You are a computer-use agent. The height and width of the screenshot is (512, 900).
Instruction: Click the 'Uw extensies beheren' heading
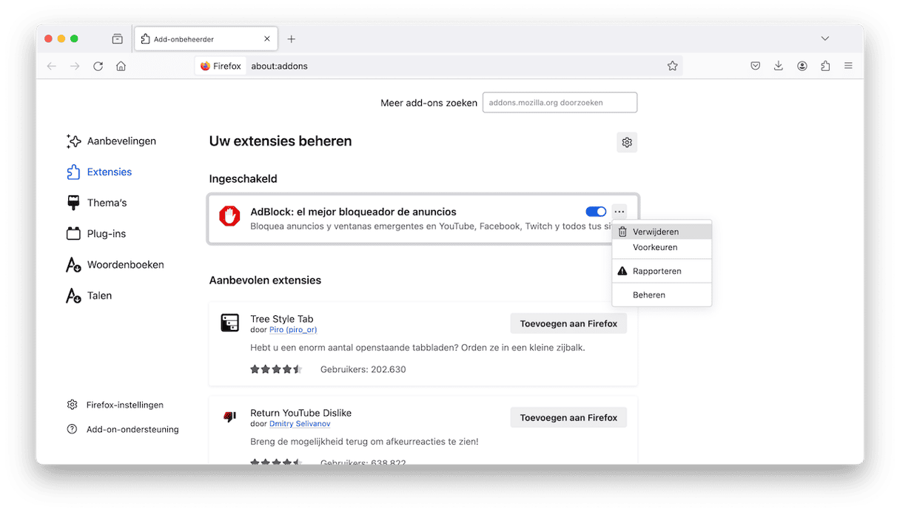(x=281, y=141)
